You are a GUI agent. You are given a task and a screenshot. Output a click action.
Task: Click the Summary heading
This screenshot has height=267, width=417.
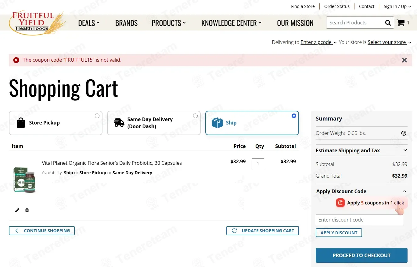[x=329, y=119]
